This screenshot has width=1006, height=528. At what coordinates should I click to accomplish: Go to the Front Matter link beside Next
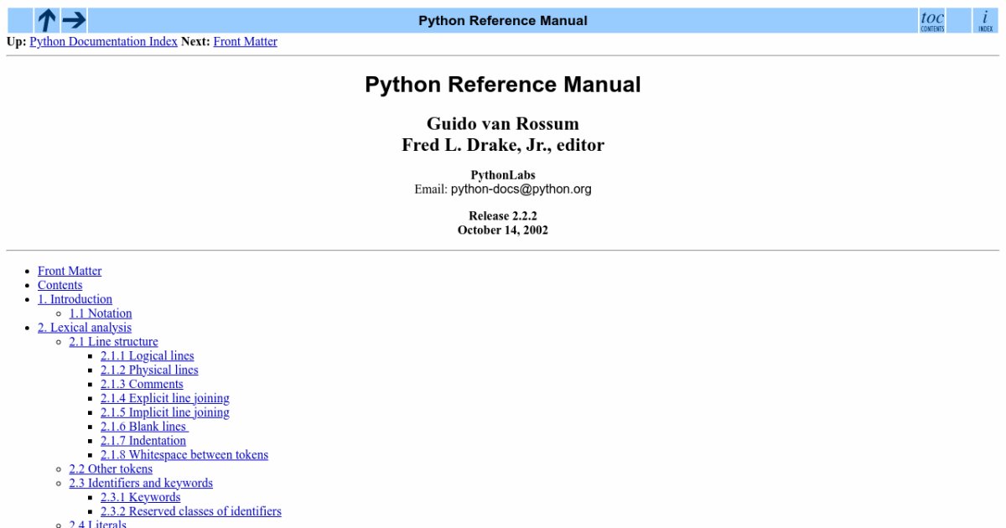click(245, 42)
